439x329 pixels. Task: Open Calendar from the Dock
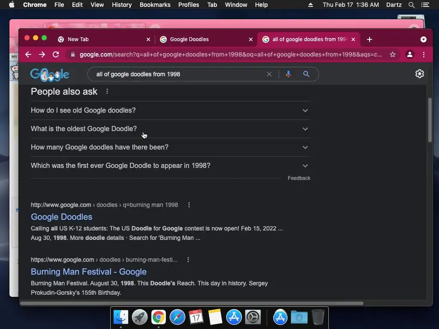[196, 317]
